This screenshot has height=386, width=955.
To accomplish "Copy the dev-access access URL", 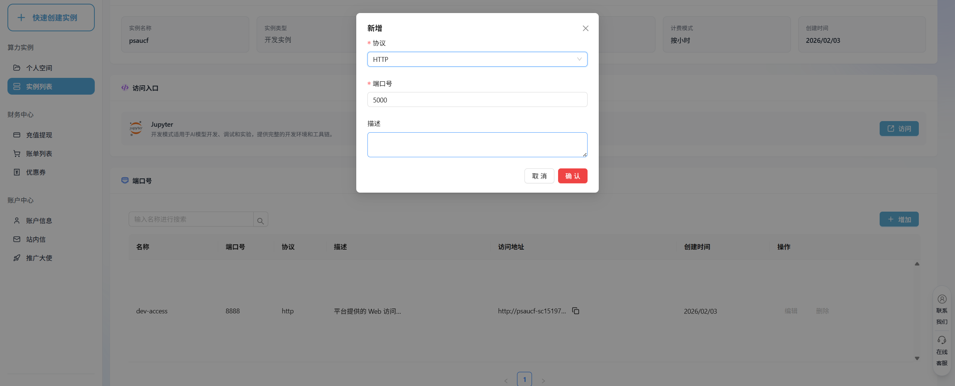I will (576, 310).
